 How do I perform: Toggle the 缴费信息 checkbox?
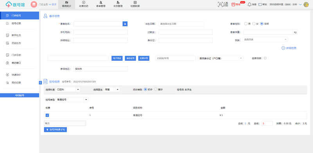(265, 58)
